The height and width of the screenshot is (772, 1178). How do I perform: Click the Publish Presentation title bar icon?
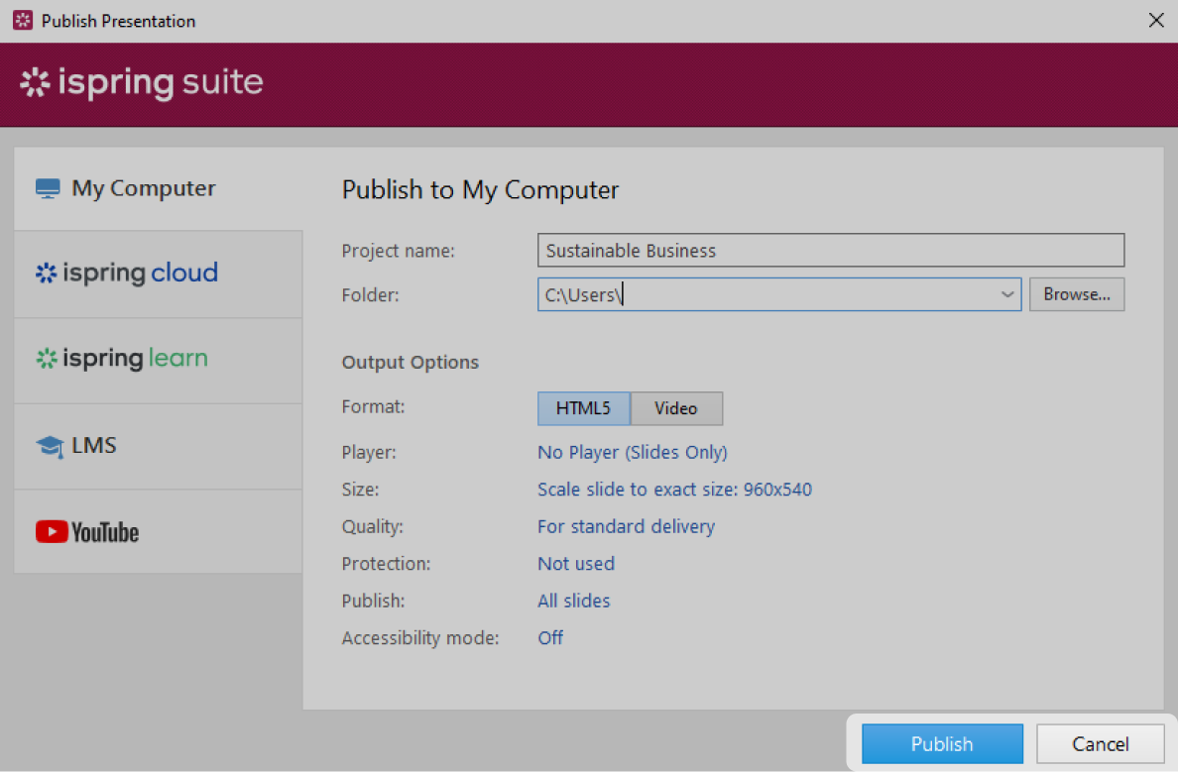(22, 20)
